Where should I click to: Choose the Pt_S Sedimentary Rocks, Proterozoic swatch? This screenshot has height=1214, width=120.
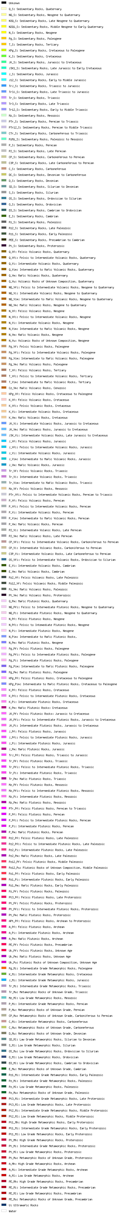[4, 246]
